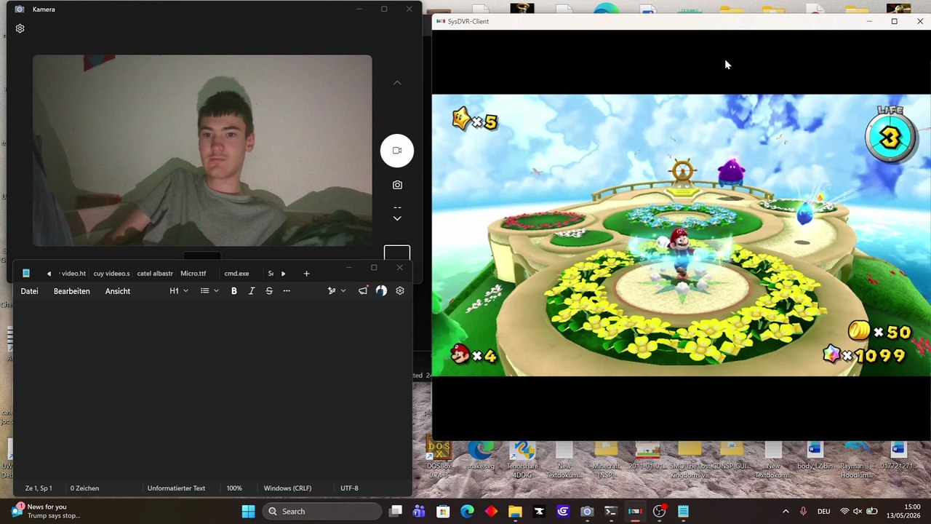Open Camera app on taskbar
Viewport: 931px width, 524px height.
(x=587, y=512)
